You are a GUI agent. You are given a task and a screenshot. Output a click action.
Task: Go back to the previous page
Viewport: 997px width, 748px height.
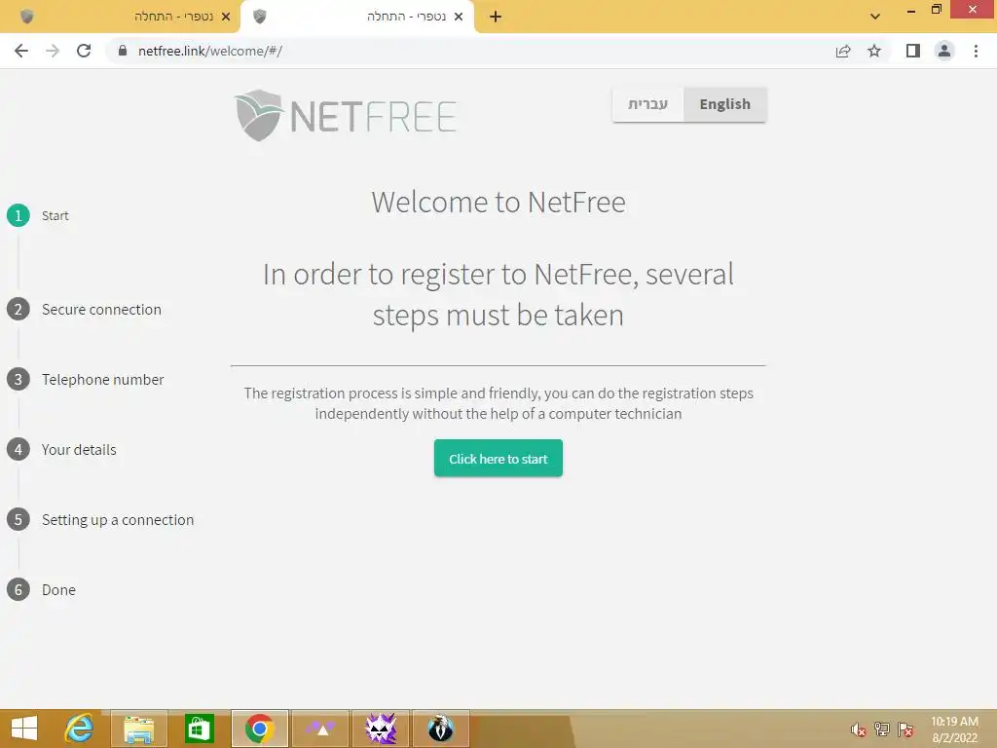(21, 51)
